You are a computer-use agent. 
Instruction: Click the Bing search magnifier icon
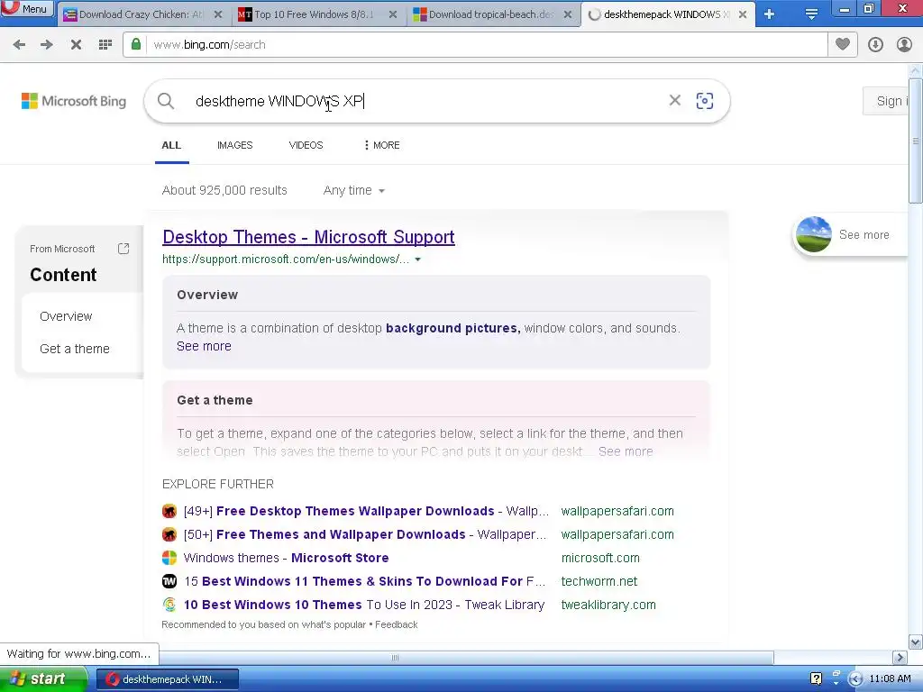(166, 101)
